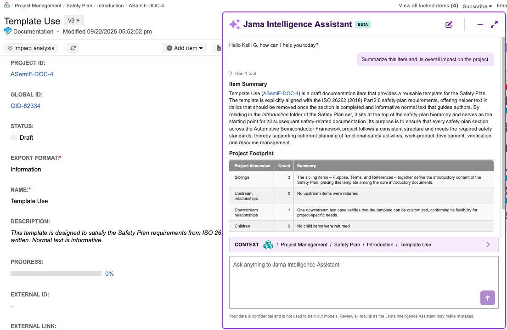Click the Template Use title heading

[x=32, y=21]
